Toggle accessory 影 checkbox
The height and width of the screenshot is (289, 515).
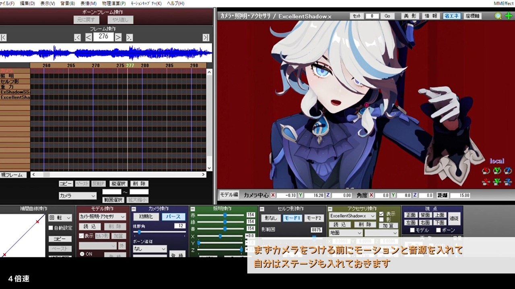tap(381, 220)
